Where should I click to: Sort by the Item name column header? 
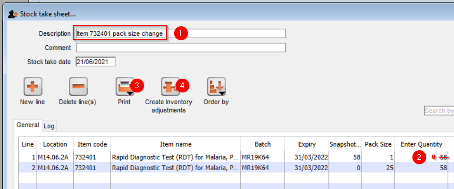click(175, 144)
